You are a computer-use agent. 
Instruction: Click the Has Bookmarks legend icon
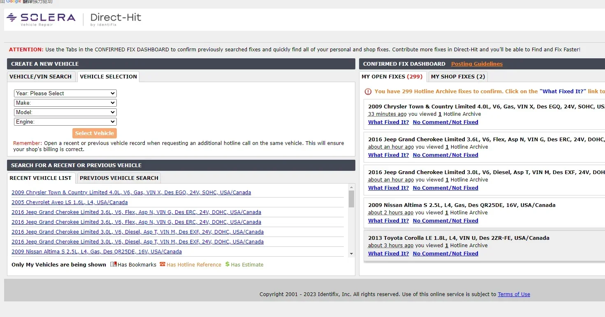(x=114, y=264)
